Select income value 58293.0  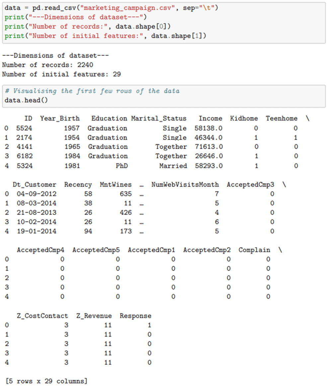pyautogui.click(x=208, y=166)
